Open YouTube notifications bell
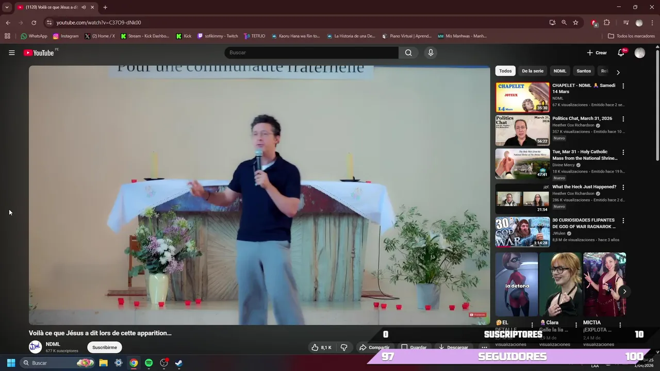 tap(621, 53)
